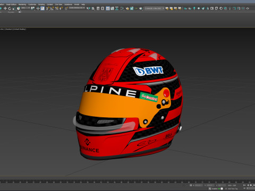Open Render Setup teapot icon
Viewport: 255px width, 191px height.
pos(127,8)
